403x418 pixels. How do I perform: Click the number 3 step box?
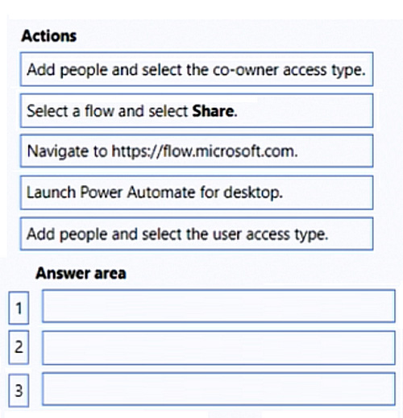click(19, 391)
